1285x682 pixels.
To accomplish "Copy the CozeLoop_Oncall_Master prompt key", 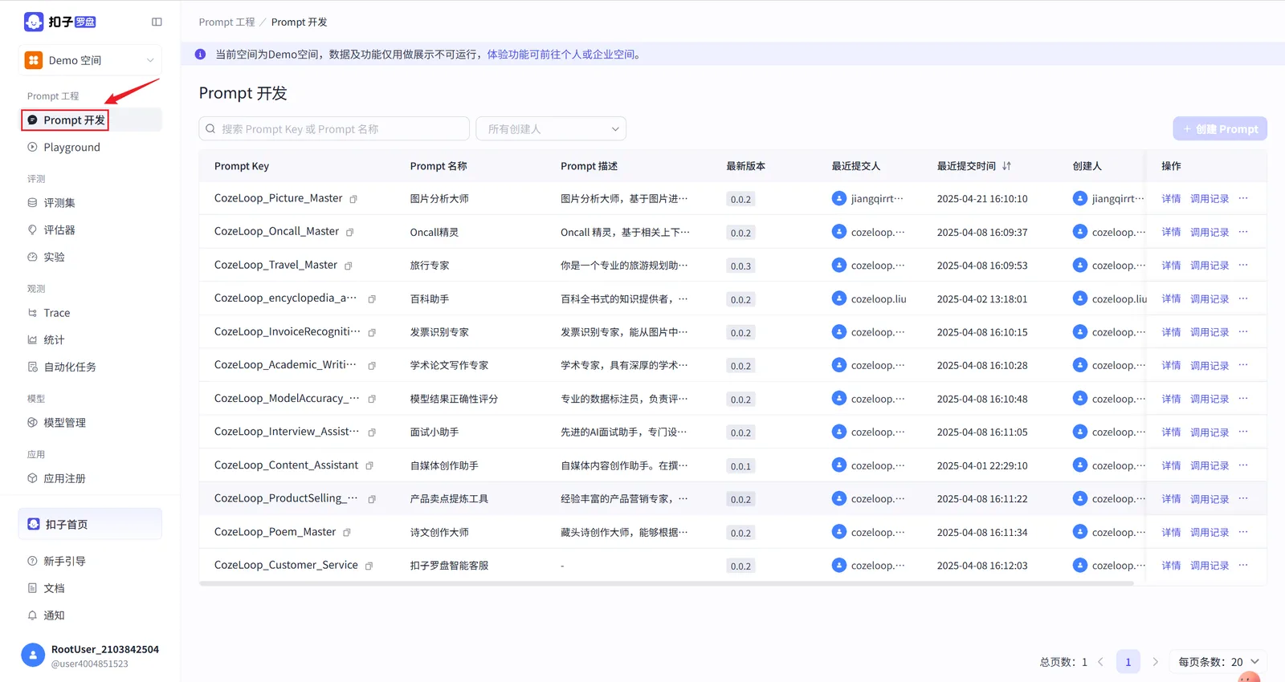I will [x=349, y=233].
